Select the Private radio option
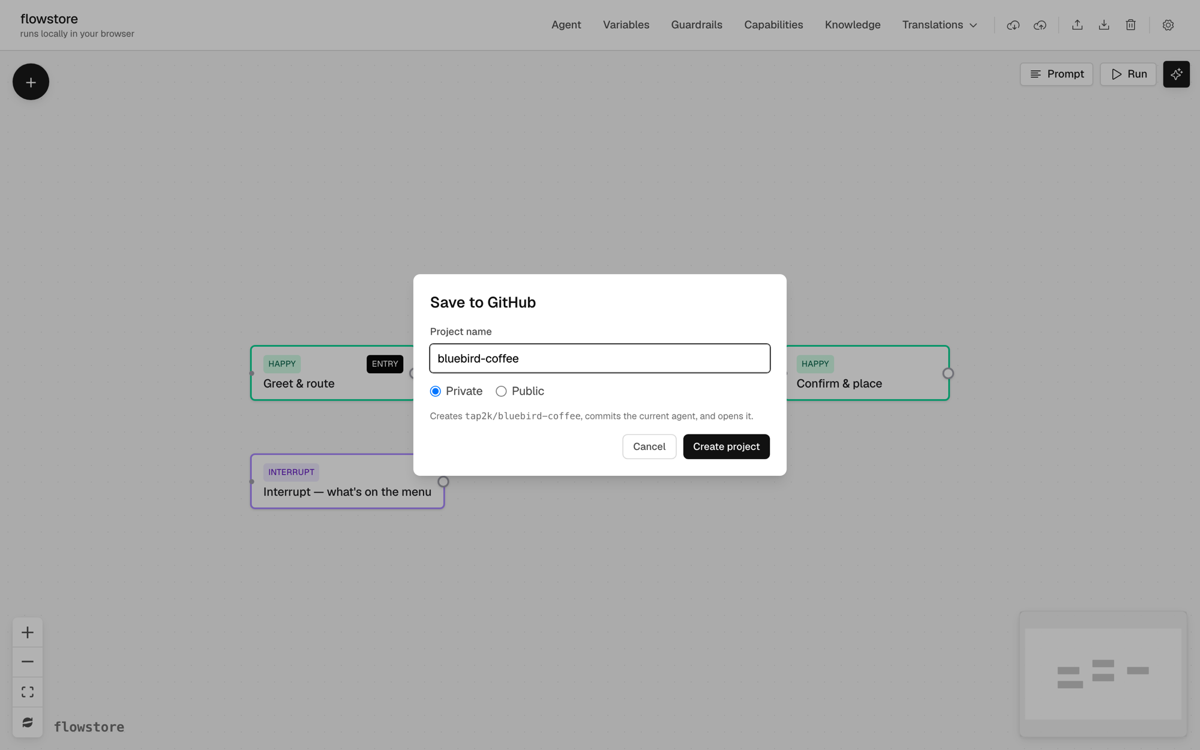 pyautogui.click(x=436, y=391)
